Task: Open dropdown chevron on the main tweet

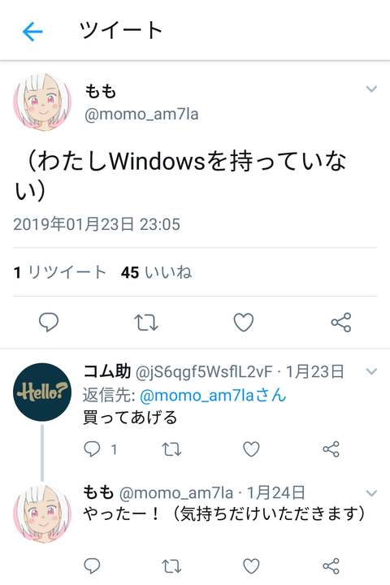Action: tap(371, 89)
